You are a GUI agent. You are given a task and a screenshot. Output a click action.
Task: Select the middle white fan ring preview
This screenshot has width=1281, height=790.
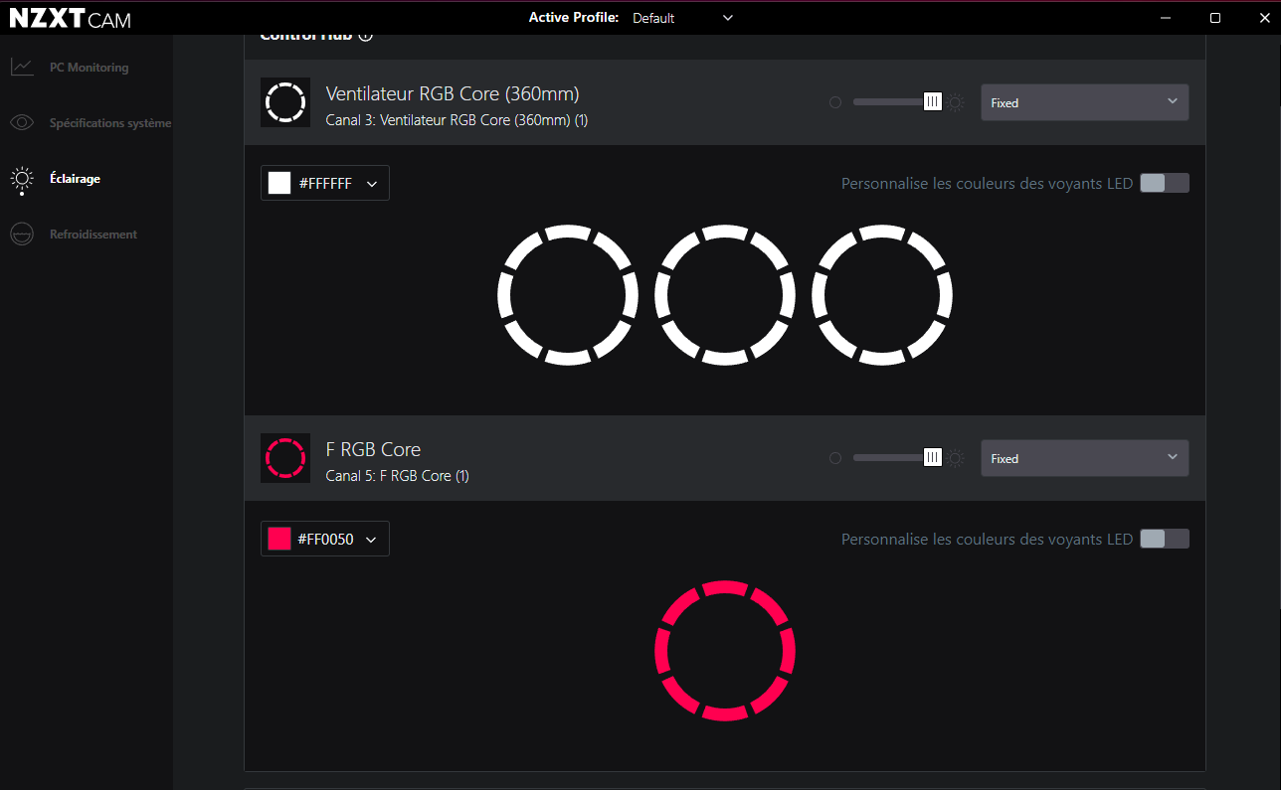coord(725,295)
